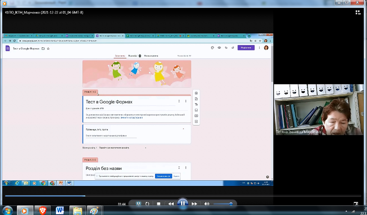Click import questions icon in side toolbar

196,99
